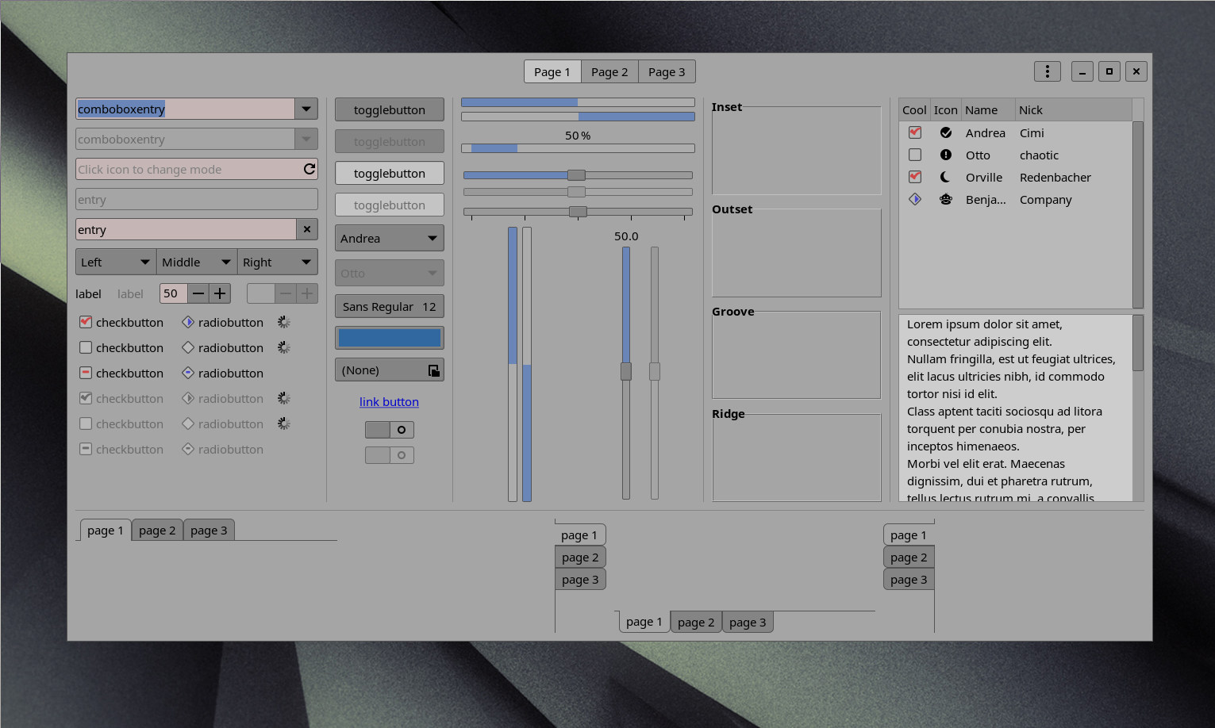Open page 3 in the bottom-center tabs

(x=748, y=623)
